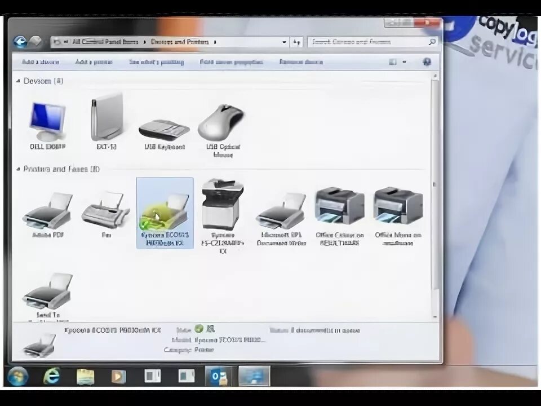Select the Kyocera ECOSYS default printer

coord(165,213)
